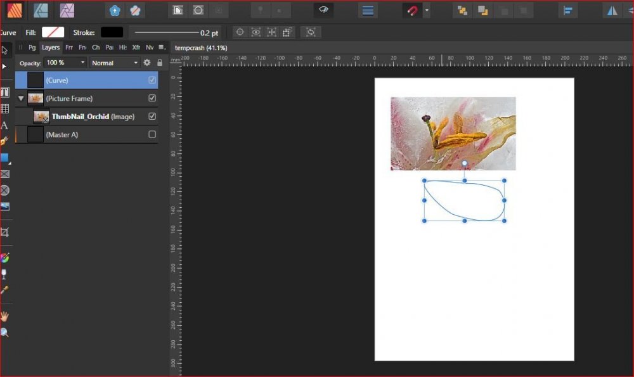Select the Table tool
The image size is (634, 377).
pyautogui.click(x=4, y=108)
